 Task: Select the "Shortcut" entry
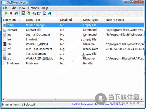coord(31,39)
